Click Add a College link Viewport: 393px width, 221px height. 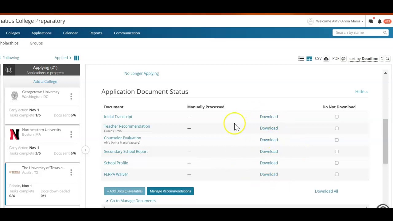click(45, 81)
